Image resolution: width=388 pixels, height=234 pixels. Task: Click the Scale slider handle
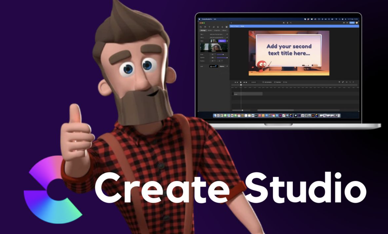(x=223, y=54)
